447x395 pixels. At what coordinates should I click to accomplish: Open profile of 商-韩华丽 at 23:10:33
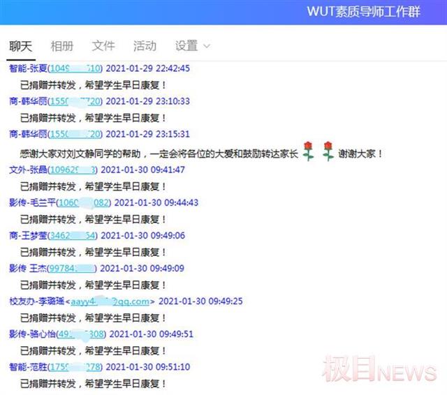click(27, 101)
